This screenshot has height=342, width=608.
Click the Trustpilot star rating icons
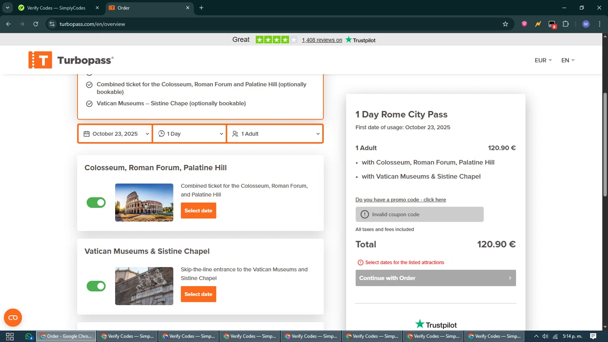pos(276,40)
